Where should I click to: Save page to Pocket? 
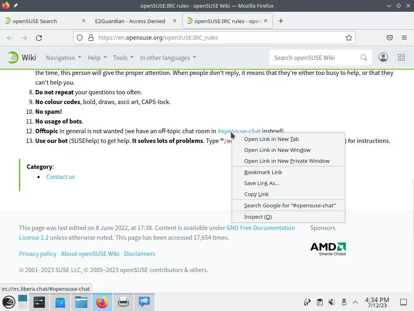pos(389,38)
